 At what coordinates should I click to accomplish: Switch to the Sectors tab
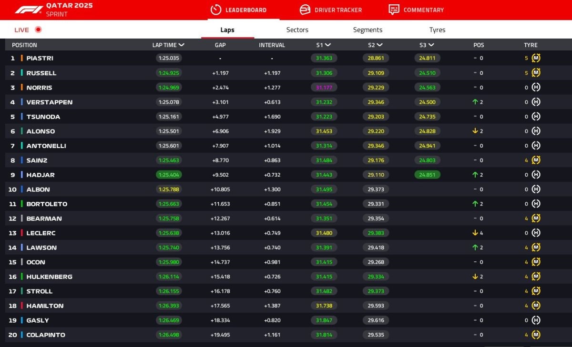pos(297,30)
